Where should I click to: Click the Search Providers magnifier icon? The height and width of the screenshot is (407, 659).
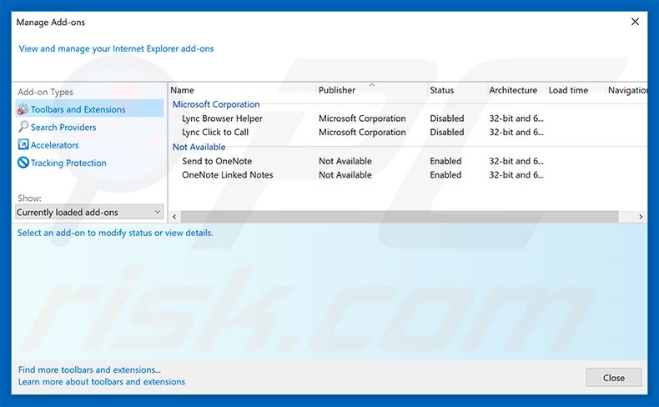pos(23,127)
